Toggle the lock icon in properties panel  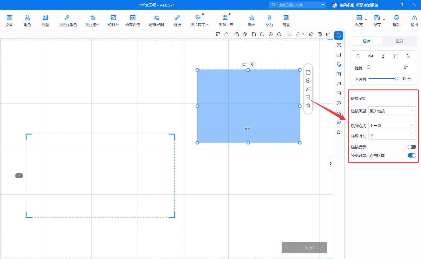point(358,56)
